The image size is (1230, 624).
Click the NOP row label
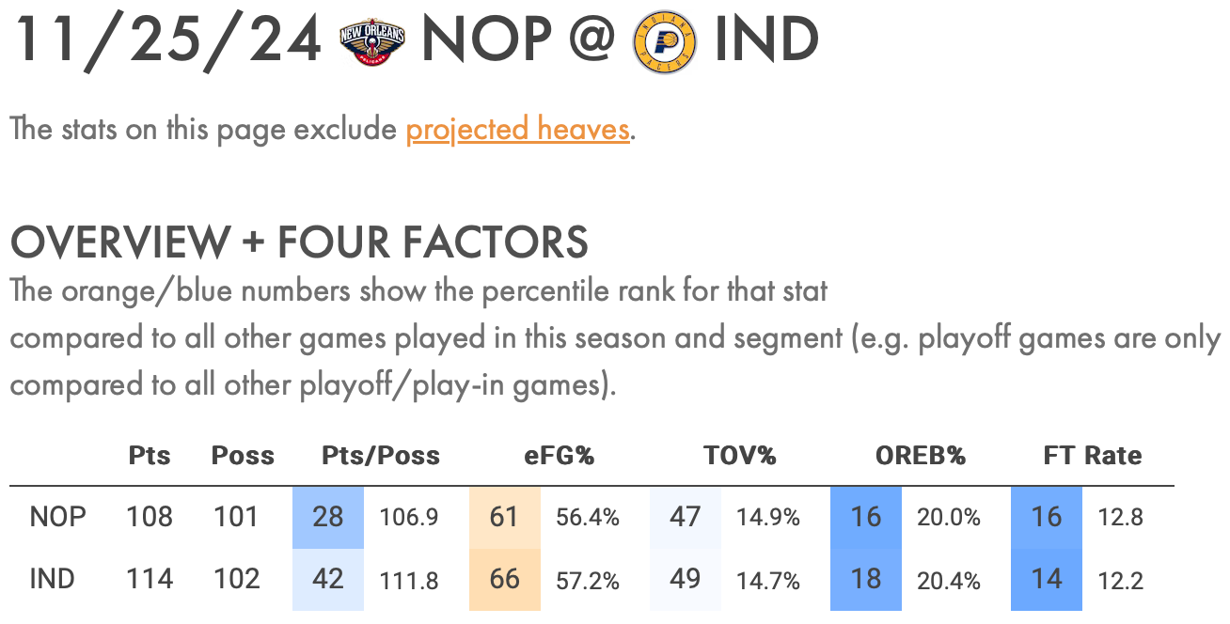coord(57,517)
